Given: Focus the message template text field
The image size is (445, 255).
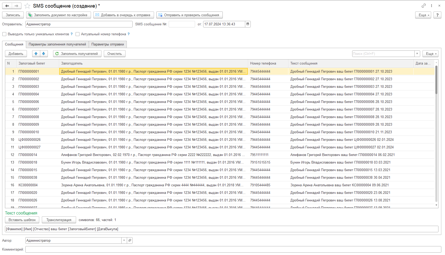Looking at the screenshot, I should click(221, 229).
